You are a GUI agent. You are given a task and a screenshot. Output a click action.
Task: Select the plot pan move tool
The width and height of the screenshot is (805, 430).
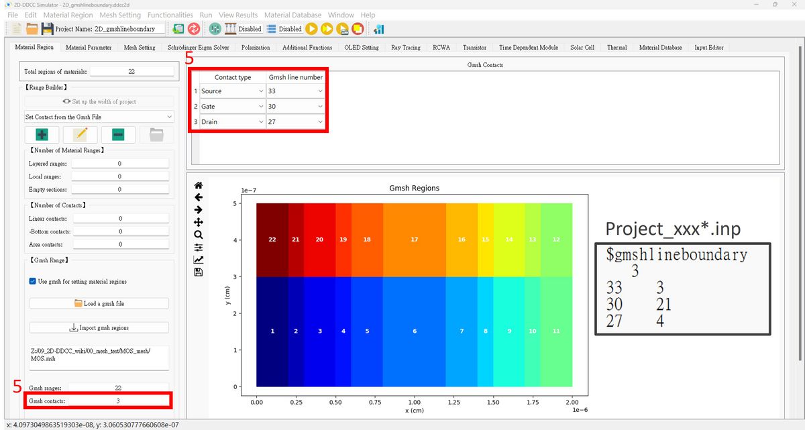coord(198,222)
